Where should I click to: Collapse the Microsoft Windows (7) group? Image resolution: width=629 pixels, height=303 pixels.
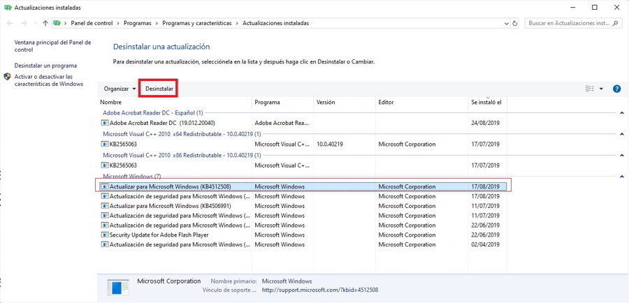pyautogui.click(x=622, y=177)
